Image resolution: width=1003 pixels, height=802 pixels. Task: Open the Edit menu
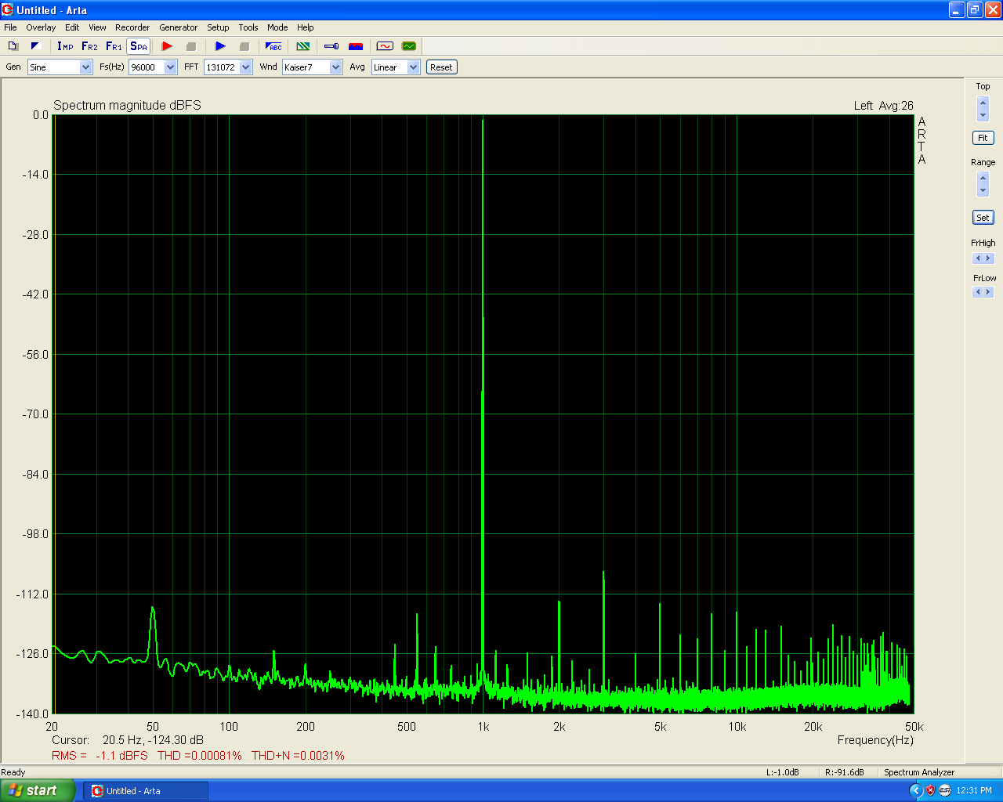tap(72, 27)
